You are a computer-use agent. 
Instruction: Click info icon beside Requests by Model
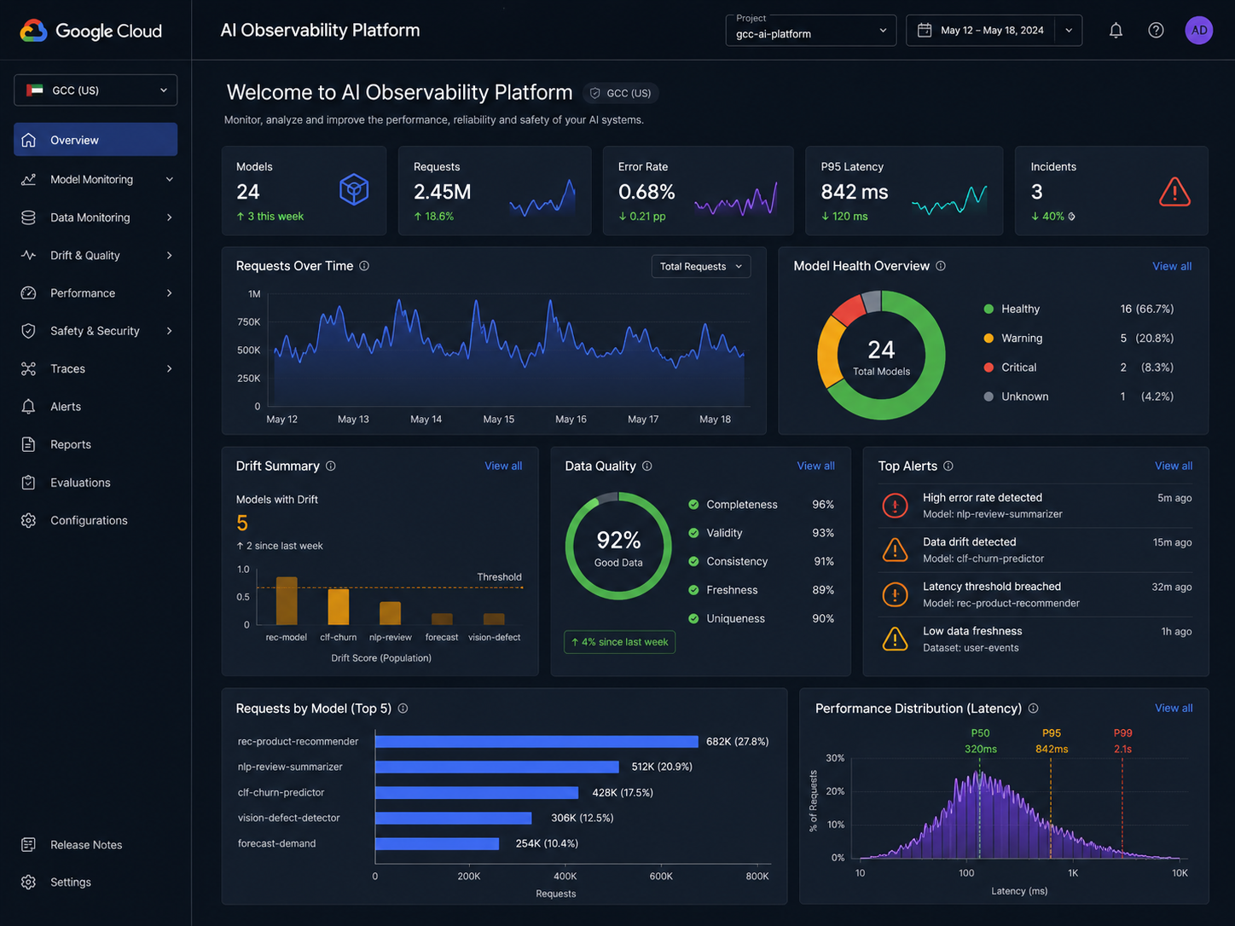tap(403, 709)
